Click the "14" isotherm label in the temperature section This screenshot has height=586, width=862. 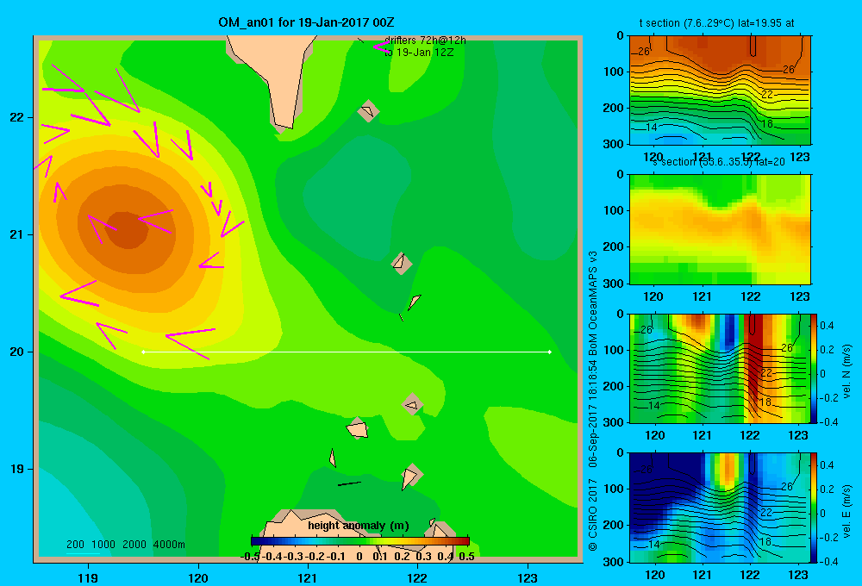click(651, 128)
